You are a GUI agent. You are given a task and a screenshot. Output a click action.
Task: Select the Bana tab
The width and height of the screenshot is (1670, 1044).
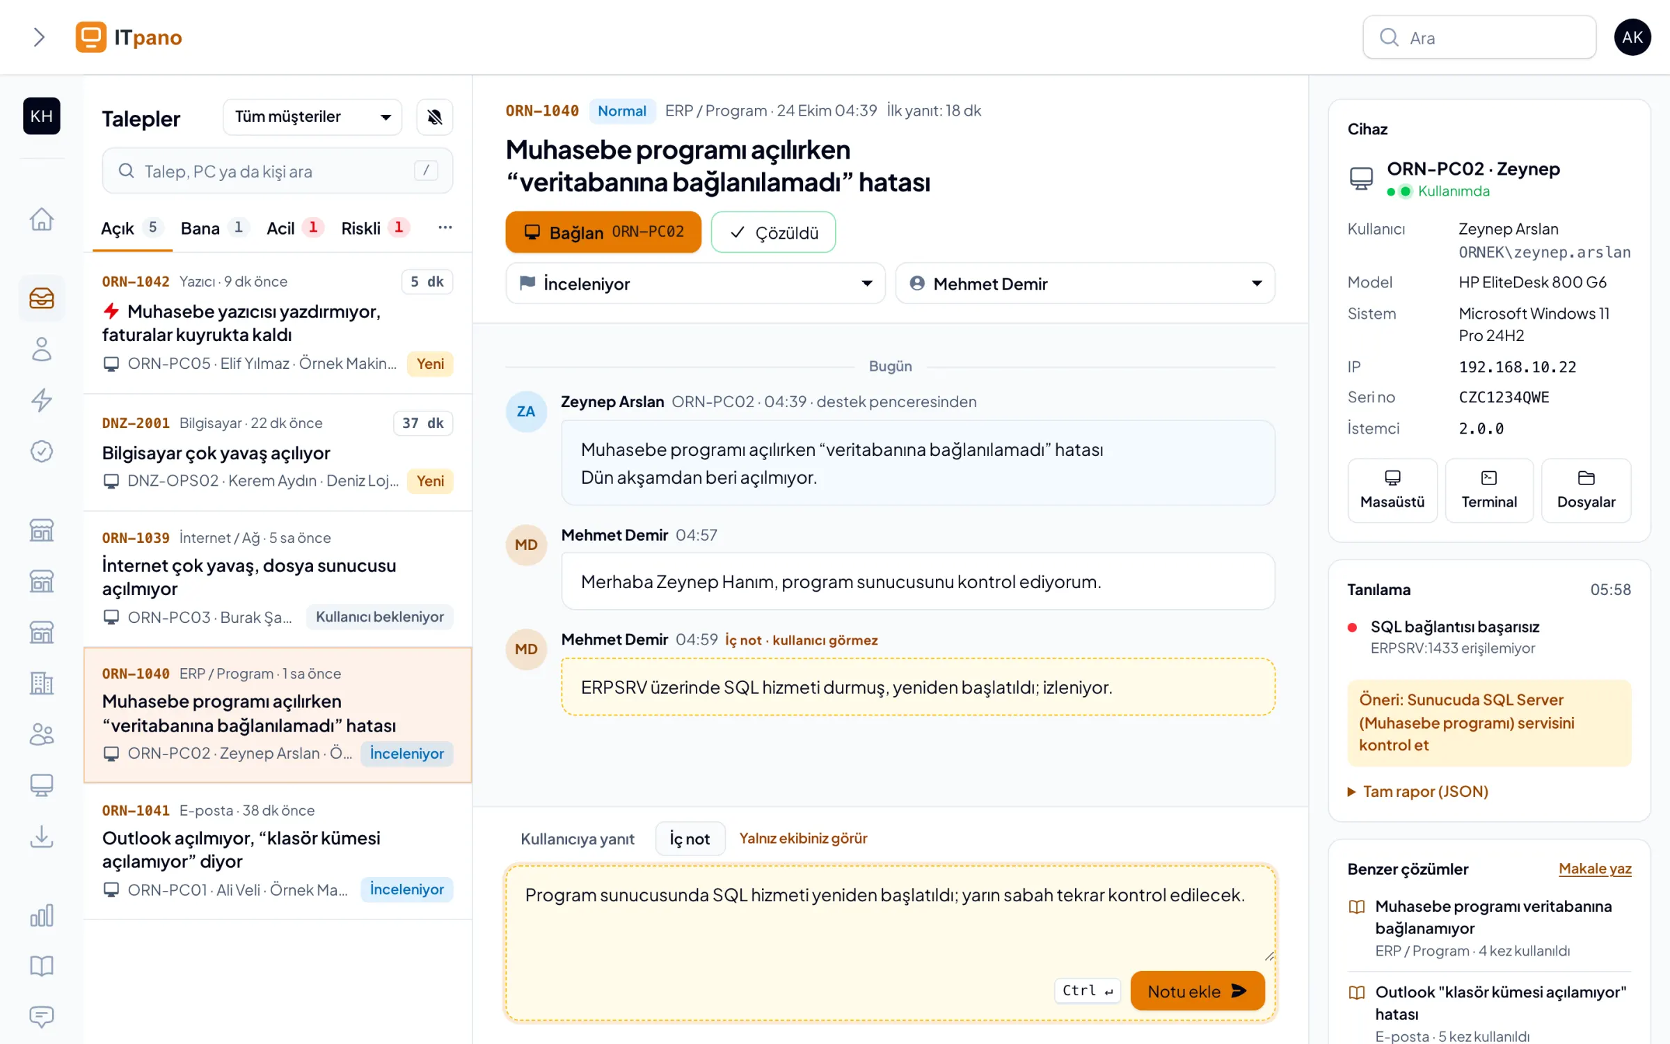tap(214, 228)
